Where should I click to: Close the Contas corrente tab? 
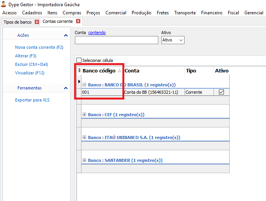point(78,21)
